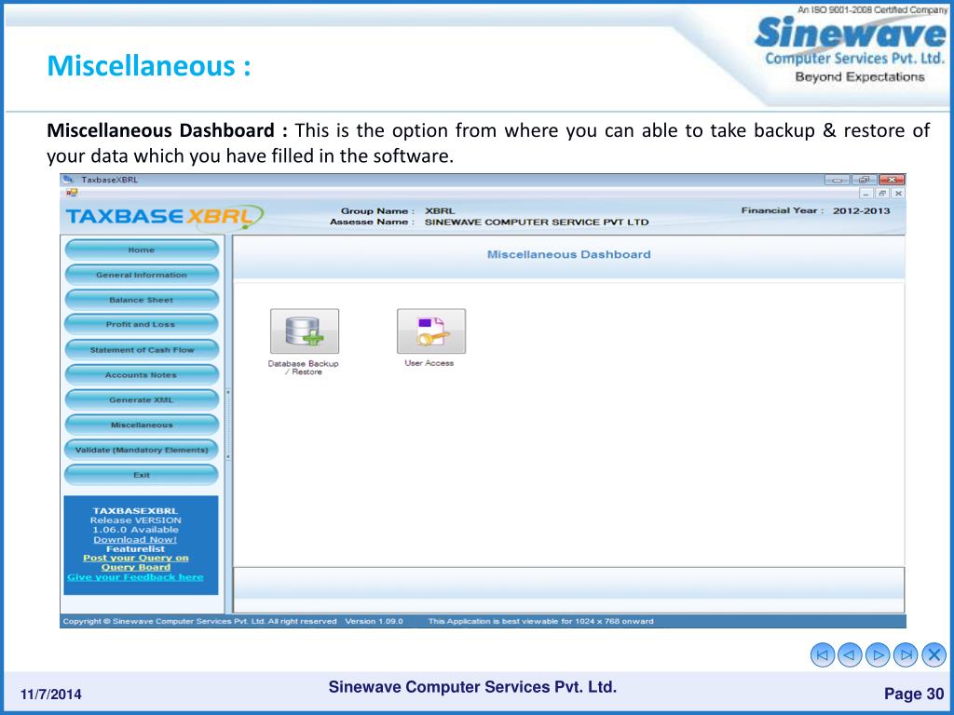The image size is (954, 715).
Task: Click the TaxbaseXBRL title bar app icon
Action: pyautogui.click(x=69, y=180)
